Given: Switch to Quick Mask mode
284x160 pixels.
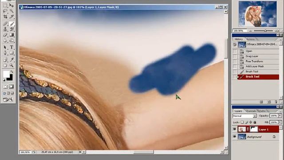Looking at the screenshot, I should pyautogui.click(x=11, y=87).
